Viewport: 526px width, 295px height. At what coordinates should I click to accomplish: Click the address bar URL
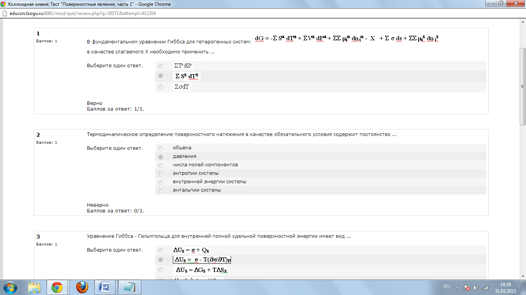pyautogui.click(x=82, y=13)
